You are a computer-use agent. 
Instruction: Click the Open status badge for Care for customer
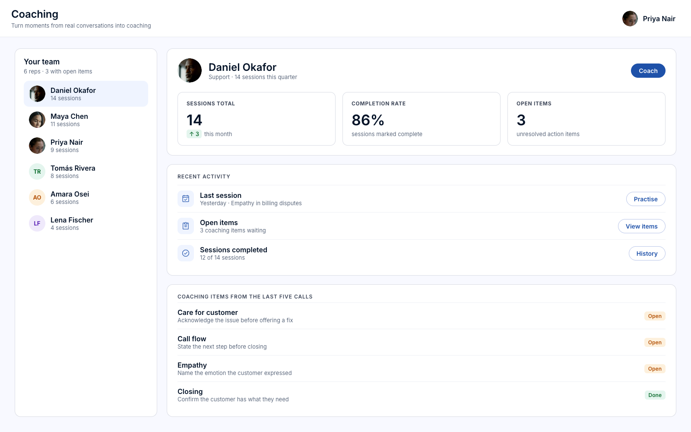[655, 316]
